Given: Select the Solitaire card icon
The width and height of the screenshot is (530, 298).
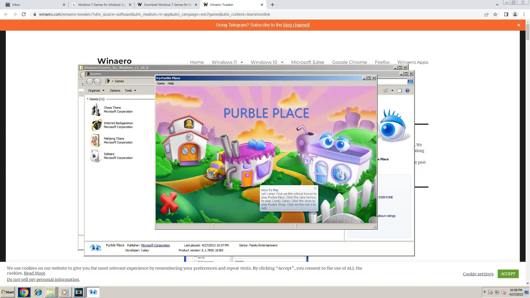Looking at the screenshot, I should tap(95, 156).
